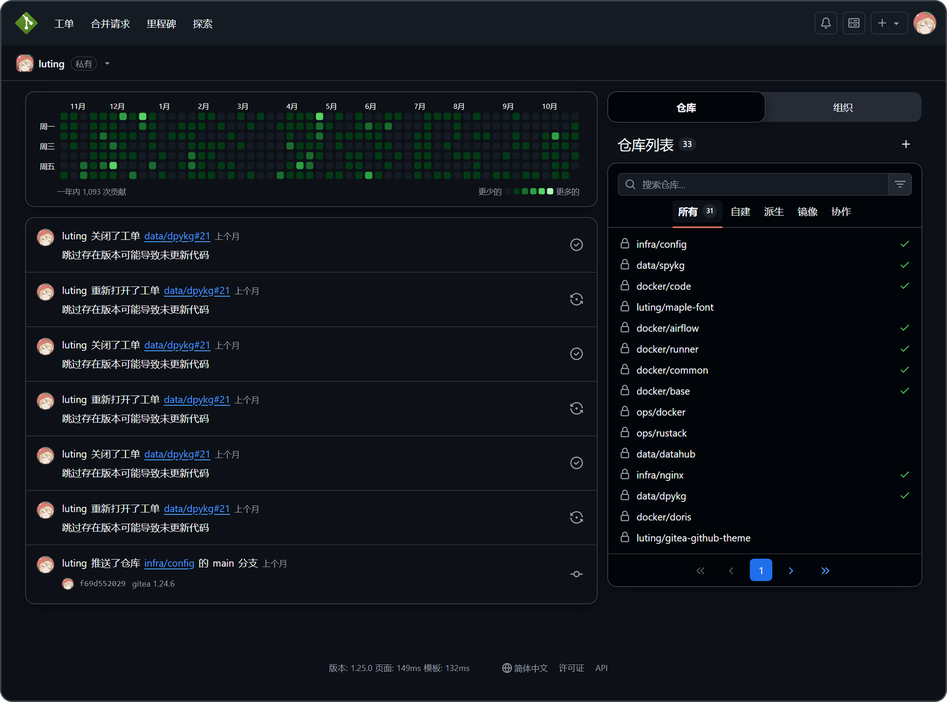
Task: Expand the luting dashboard context dropdown
Action: click(107, 64)
